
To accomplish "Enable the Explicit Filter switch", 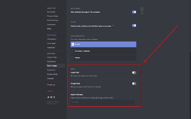I will coord(134,72).
